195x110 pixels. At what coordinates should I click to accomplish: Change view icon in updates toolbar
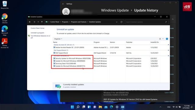[160, 39]
